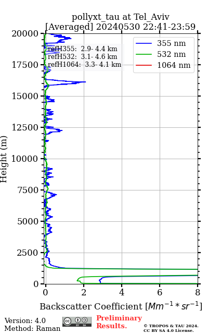The height and width of the screenshot is (334, 208).
Task: Click the 355 nm peak near 16000 m
Action: (x=84, y=82)
